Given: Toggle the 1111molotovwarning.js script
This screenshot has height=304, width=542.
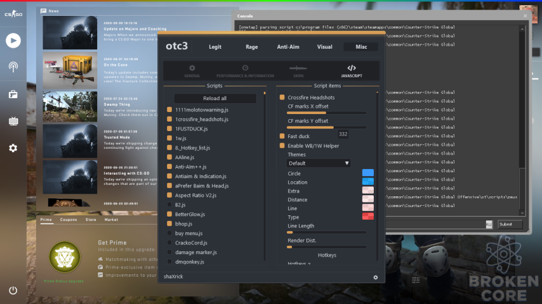Looking at the screenshot, I should 169,110.
